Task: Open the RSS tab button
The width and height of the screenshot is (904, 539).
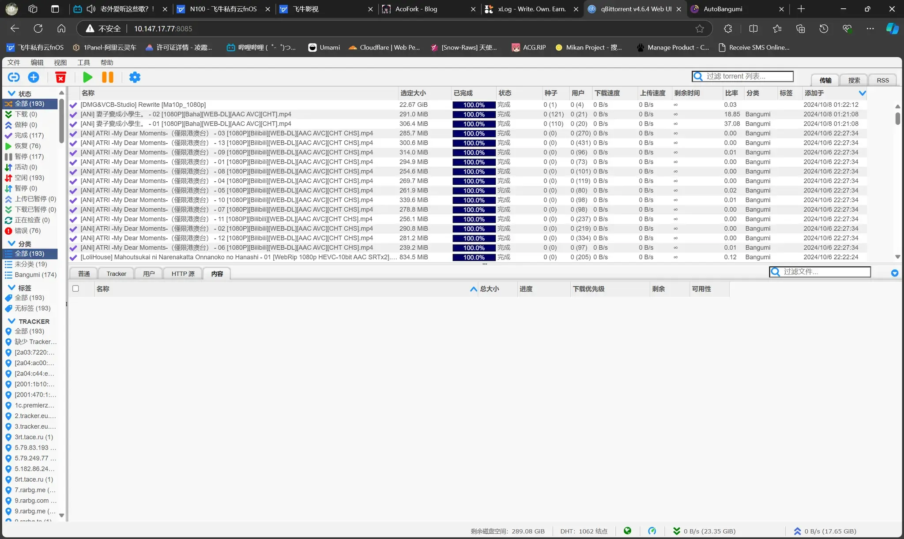Action: coord(882,80)
